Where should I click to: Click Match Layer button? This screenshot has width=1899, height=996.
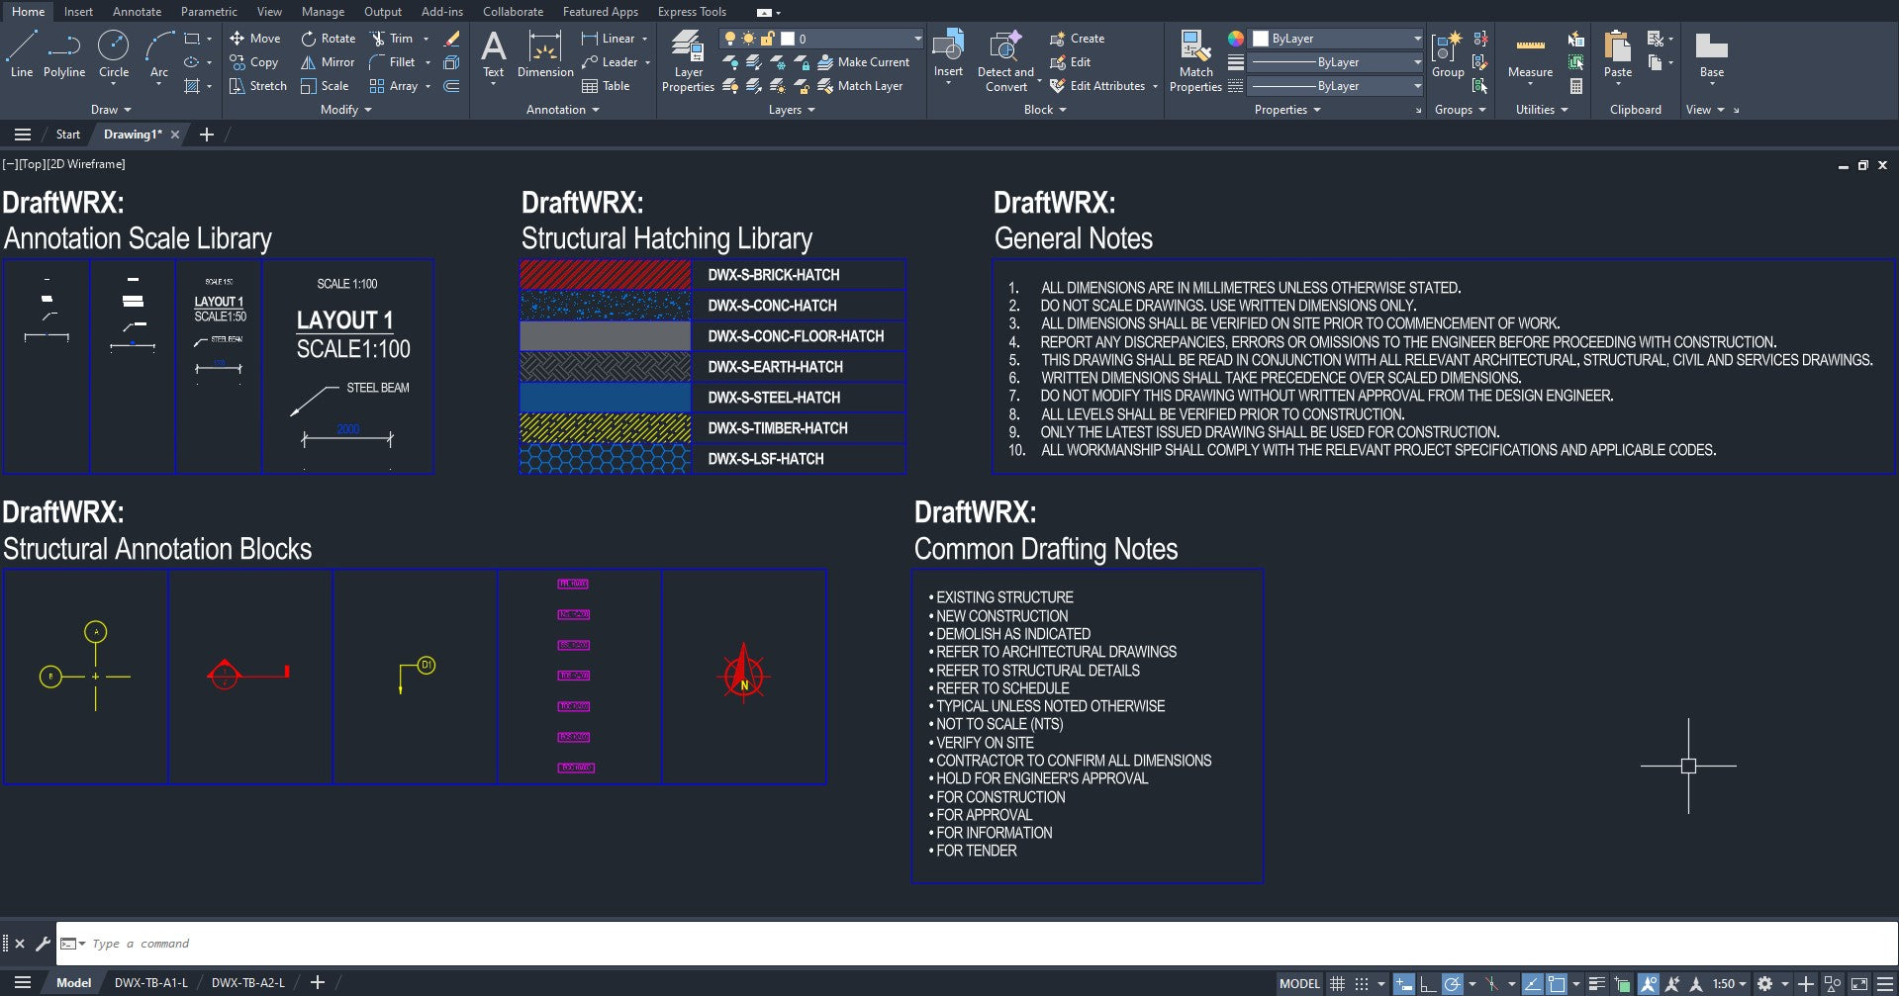pyautogui.click(x=860, y=86)
